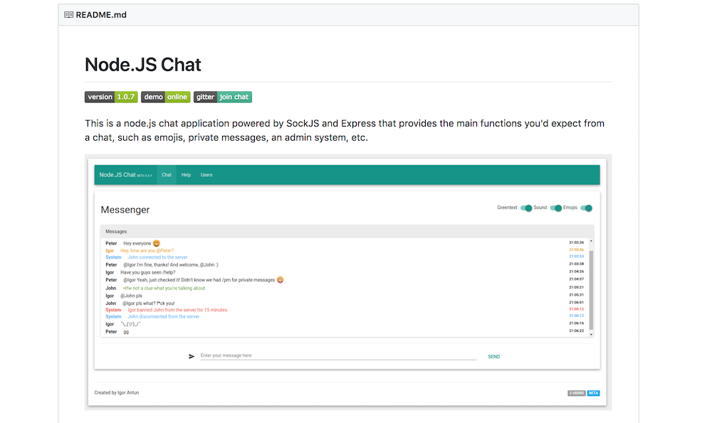Click the '@John pls' message

tap(131, 296)
